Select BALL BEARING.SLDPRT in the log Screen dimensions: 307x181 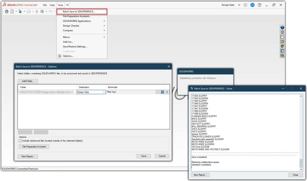[204, 127]
